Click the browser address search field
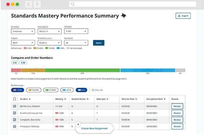This screenshot has width=204, height=135. (x=133, y=4)
